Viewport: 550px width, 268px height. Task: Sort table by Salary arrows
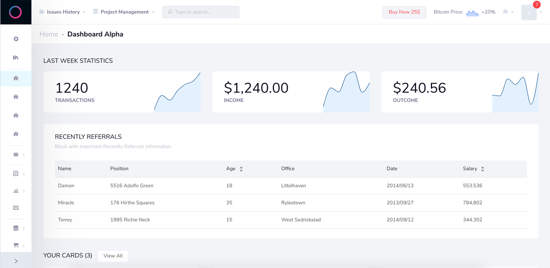click(x=483, y=169)
